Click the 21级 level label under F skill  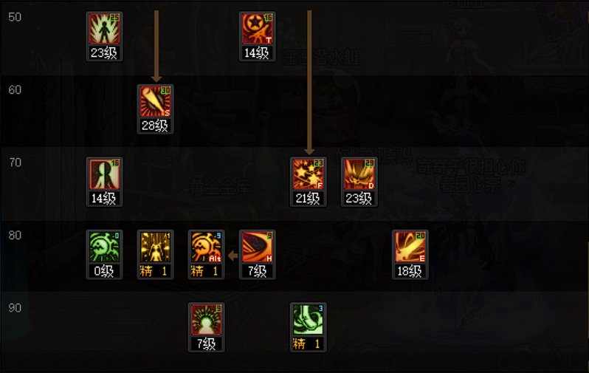click(x=308, y=198)
